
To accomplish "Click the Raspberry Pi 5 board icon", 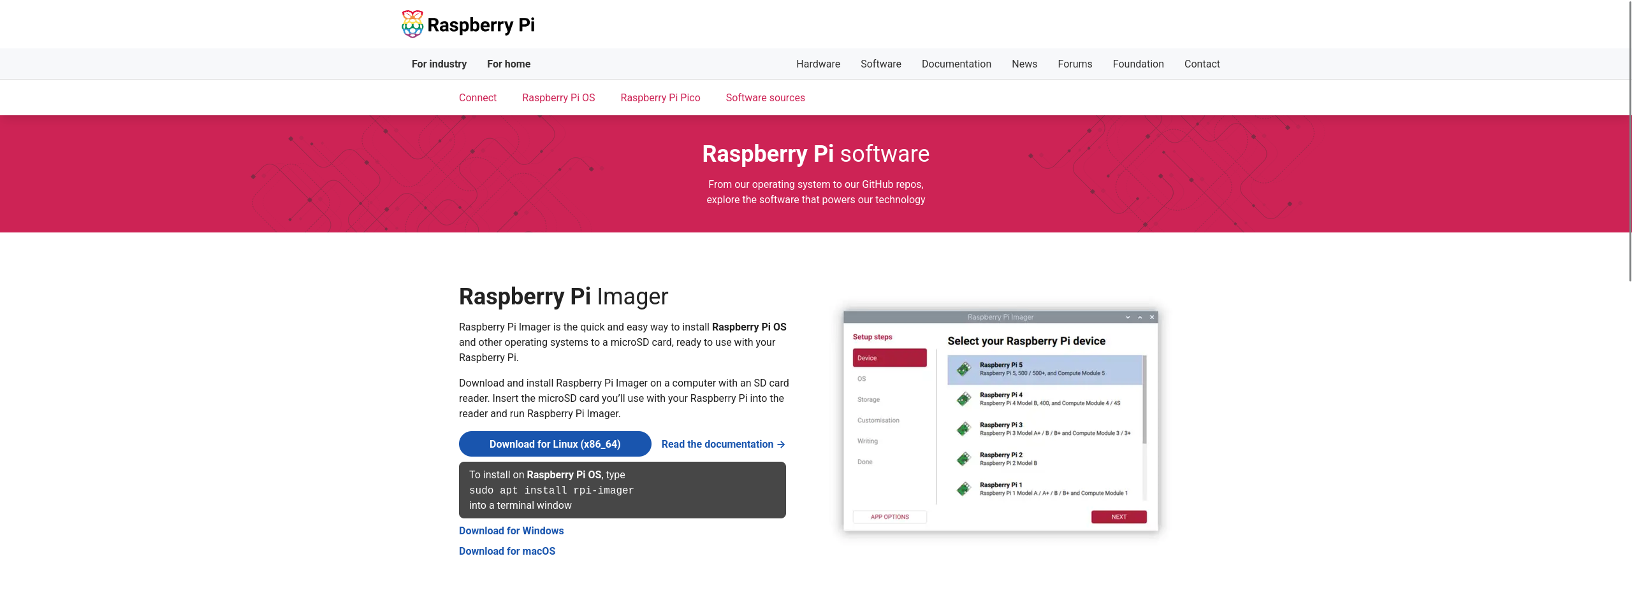I will point(963,369).
